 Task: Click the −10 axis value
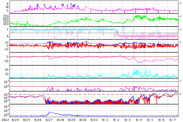5,49
